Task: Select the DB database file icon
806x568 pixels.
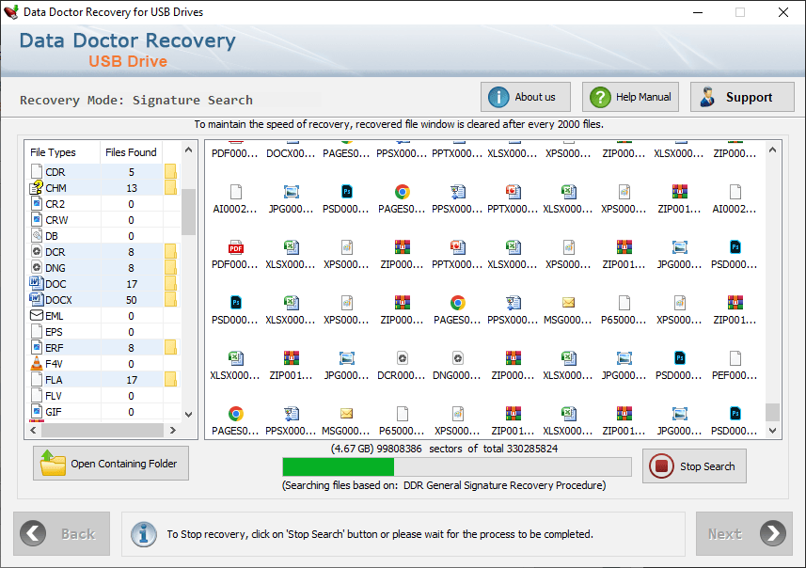Action: pyautogui.click(x=37, y=235)
